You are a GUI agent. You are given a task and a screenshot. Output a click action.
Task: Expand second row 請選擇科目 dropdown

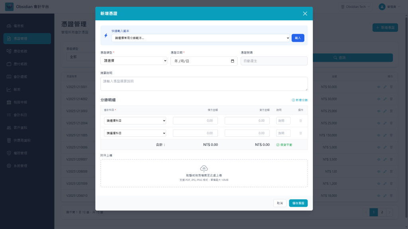pos(135,133)
